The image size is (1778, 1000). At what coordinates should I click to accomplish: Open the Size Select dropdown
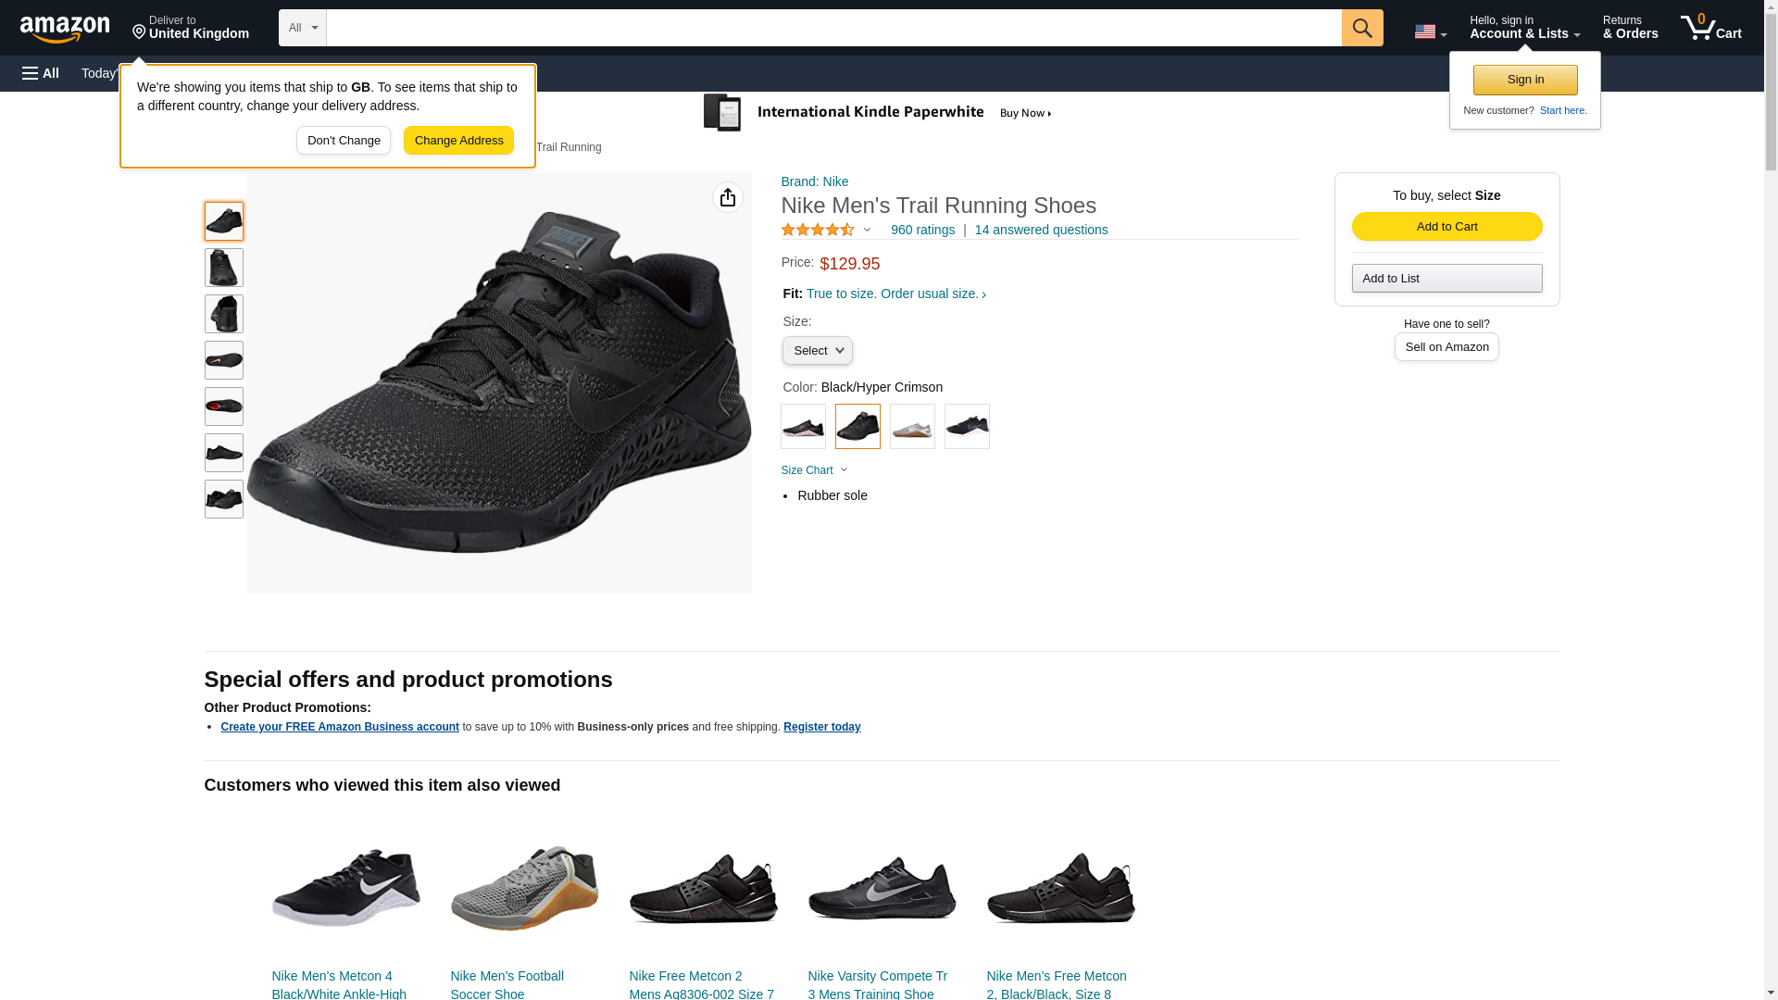coord(817,351)
